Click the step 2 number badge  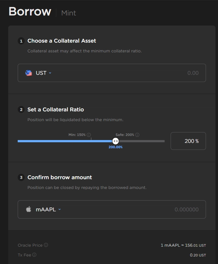21,110
